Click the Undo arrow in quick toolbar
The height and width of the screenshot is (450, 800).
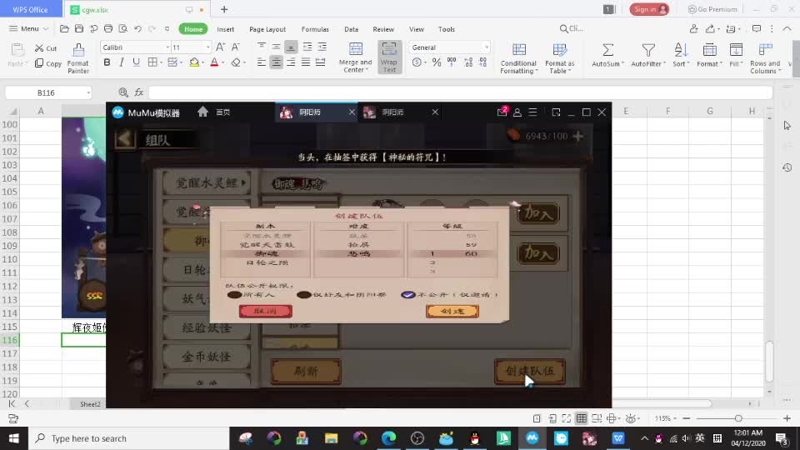tap(137, 29)
